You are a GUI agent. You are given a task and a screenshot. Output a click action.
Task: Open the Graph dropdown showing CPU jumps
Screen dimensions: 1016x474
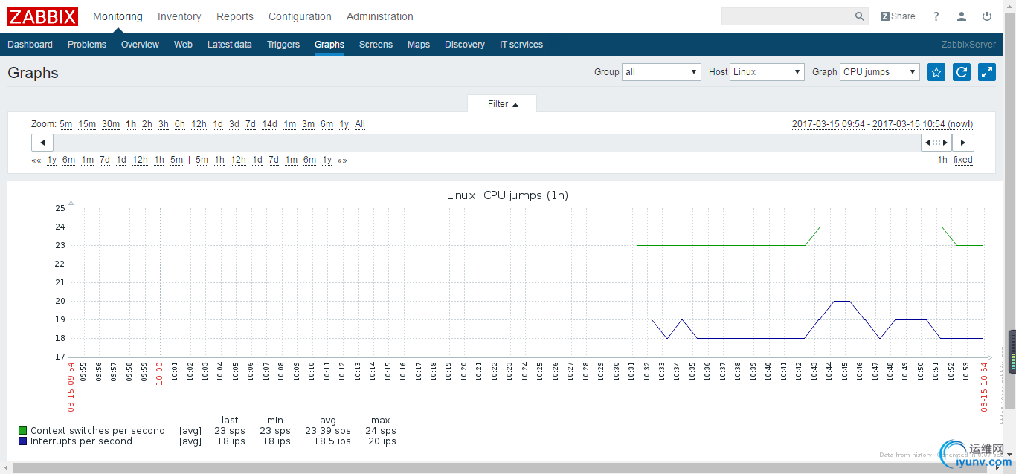pyautogui.click(x=880, y=72)
